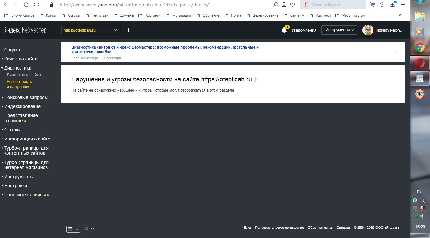Screen dimensions: 430x238
Task: Close the Webmaster blog announcement banner
Action: click(x=395, y=52)
